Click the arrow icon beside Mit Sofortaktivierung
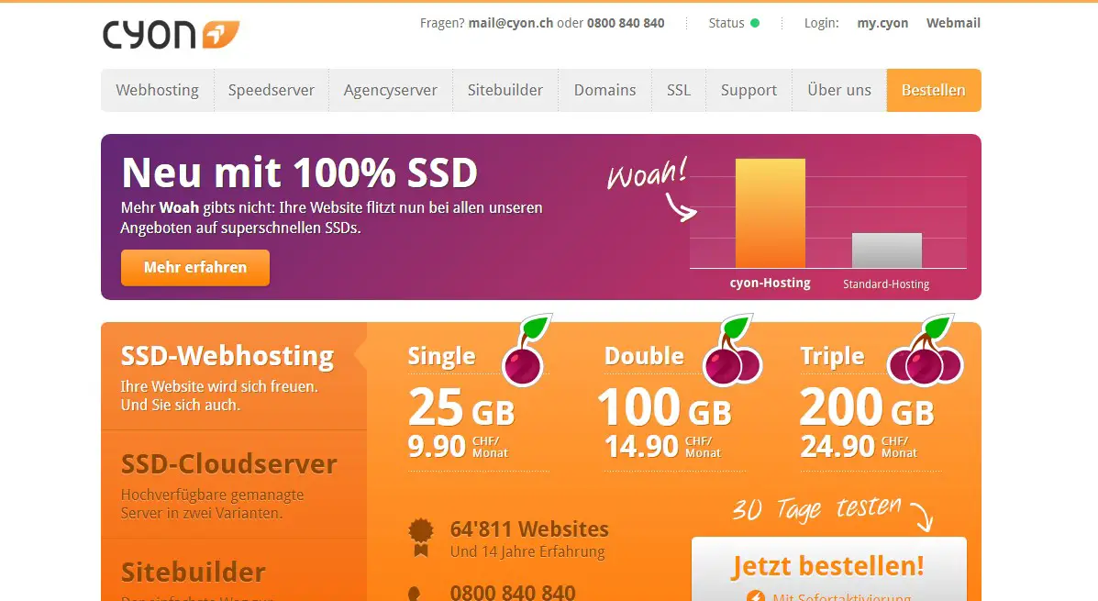Screen dimensions: 1098x601 756,596
